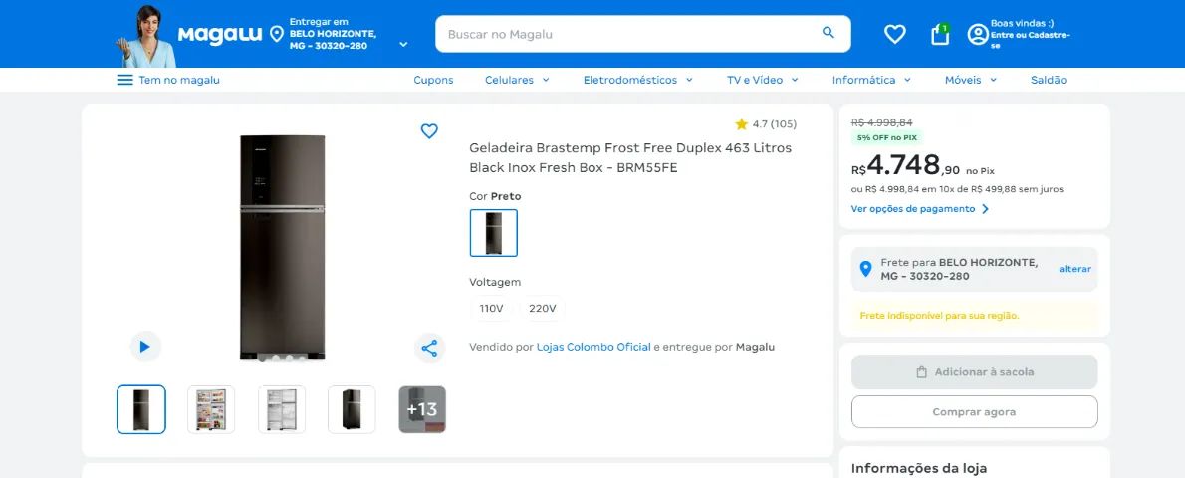Open the +13 more images thumbnail
1185x478 pixels.
tap(422, 409)
